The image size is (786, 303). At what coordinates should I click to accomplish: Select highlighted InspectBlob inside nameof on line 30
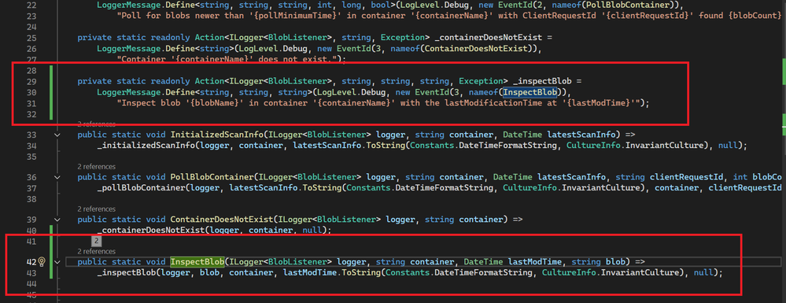530,92
